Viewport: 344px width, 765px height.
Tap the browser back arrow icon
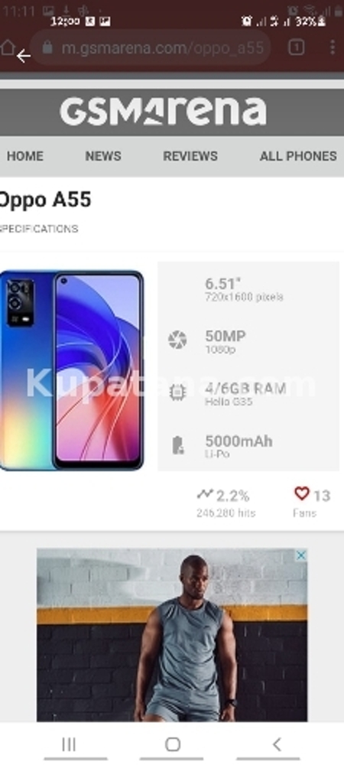pos(24,56)
